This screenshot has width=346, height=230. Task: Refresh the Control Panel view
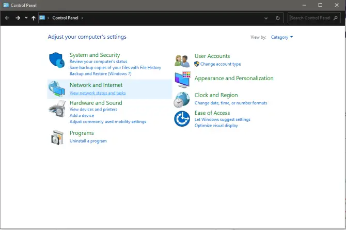(x=278, y=18)
